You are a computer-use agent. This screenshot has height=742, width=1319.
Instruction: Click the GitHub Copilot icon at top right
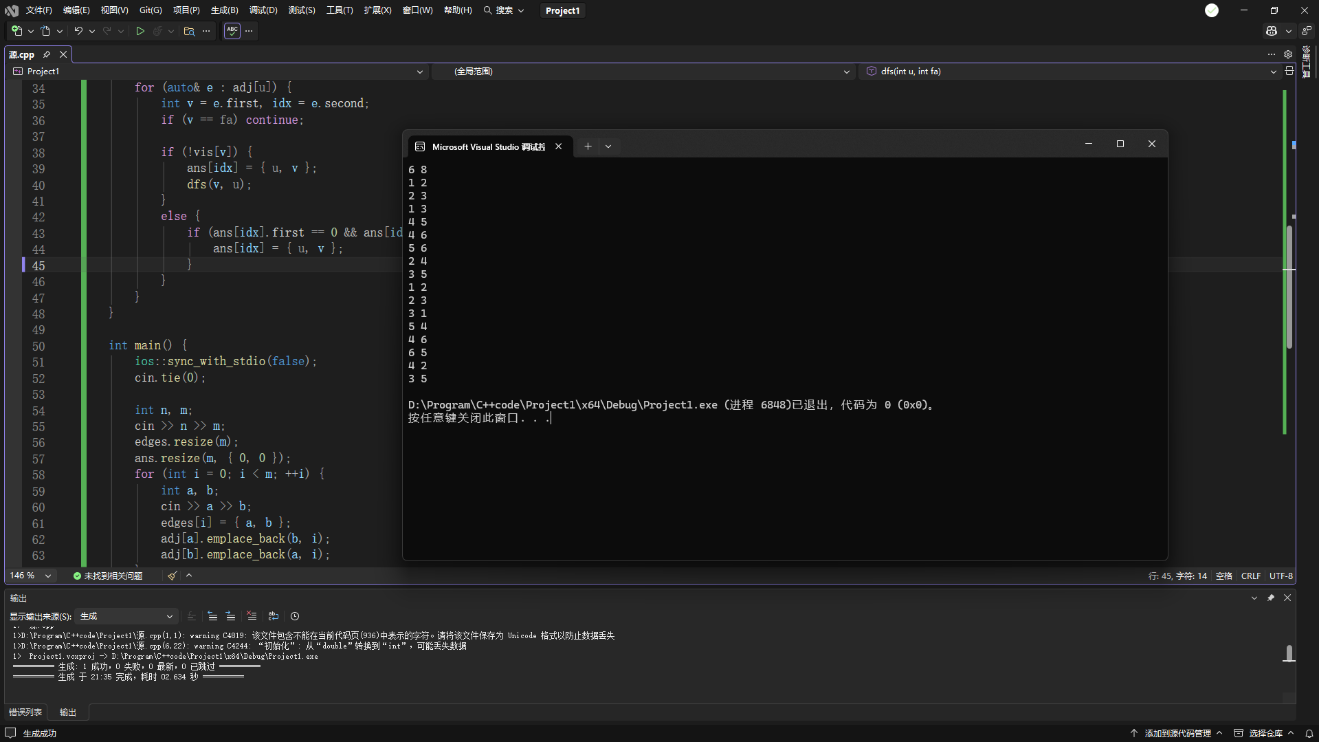click(x=1272, y=31)
